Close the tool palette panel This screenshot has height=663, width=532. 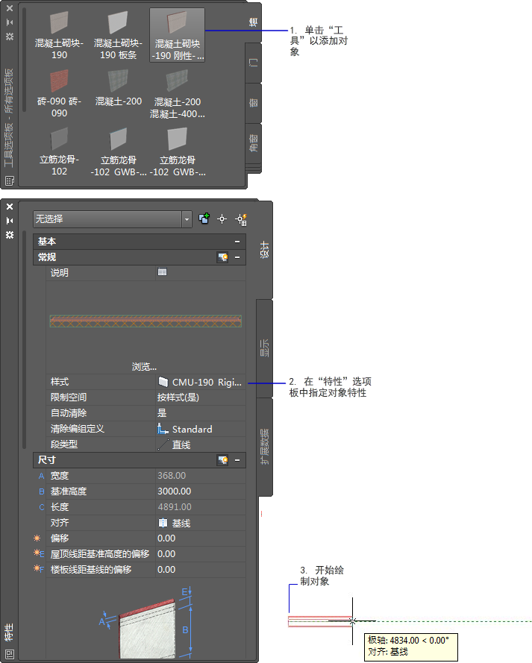(x=10, y=8)
